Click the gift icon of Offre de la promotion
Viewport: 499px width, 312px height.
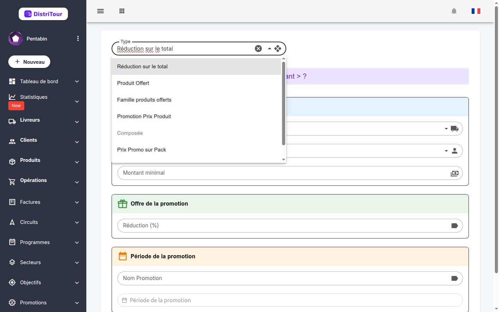click(x=123, y=203)
